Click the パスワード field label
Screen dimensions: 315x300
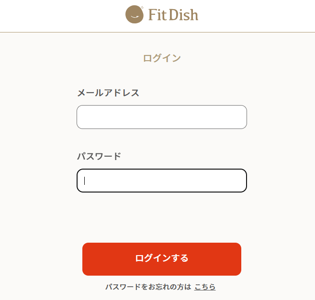pos(99,156)
